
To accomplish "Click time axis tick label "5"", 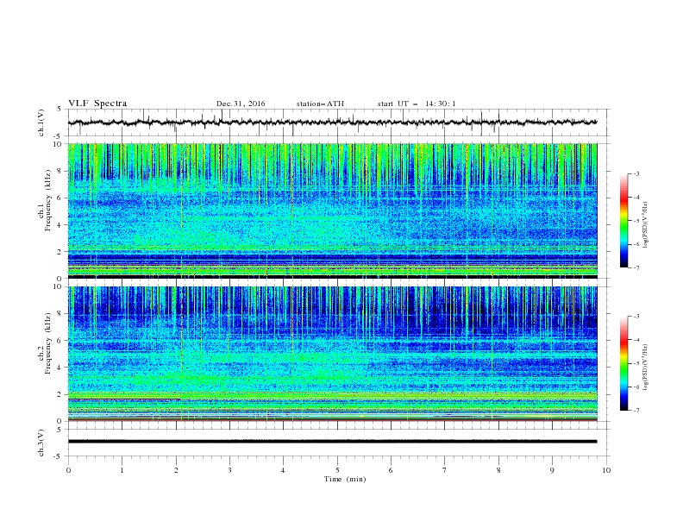I will [337, 470].
